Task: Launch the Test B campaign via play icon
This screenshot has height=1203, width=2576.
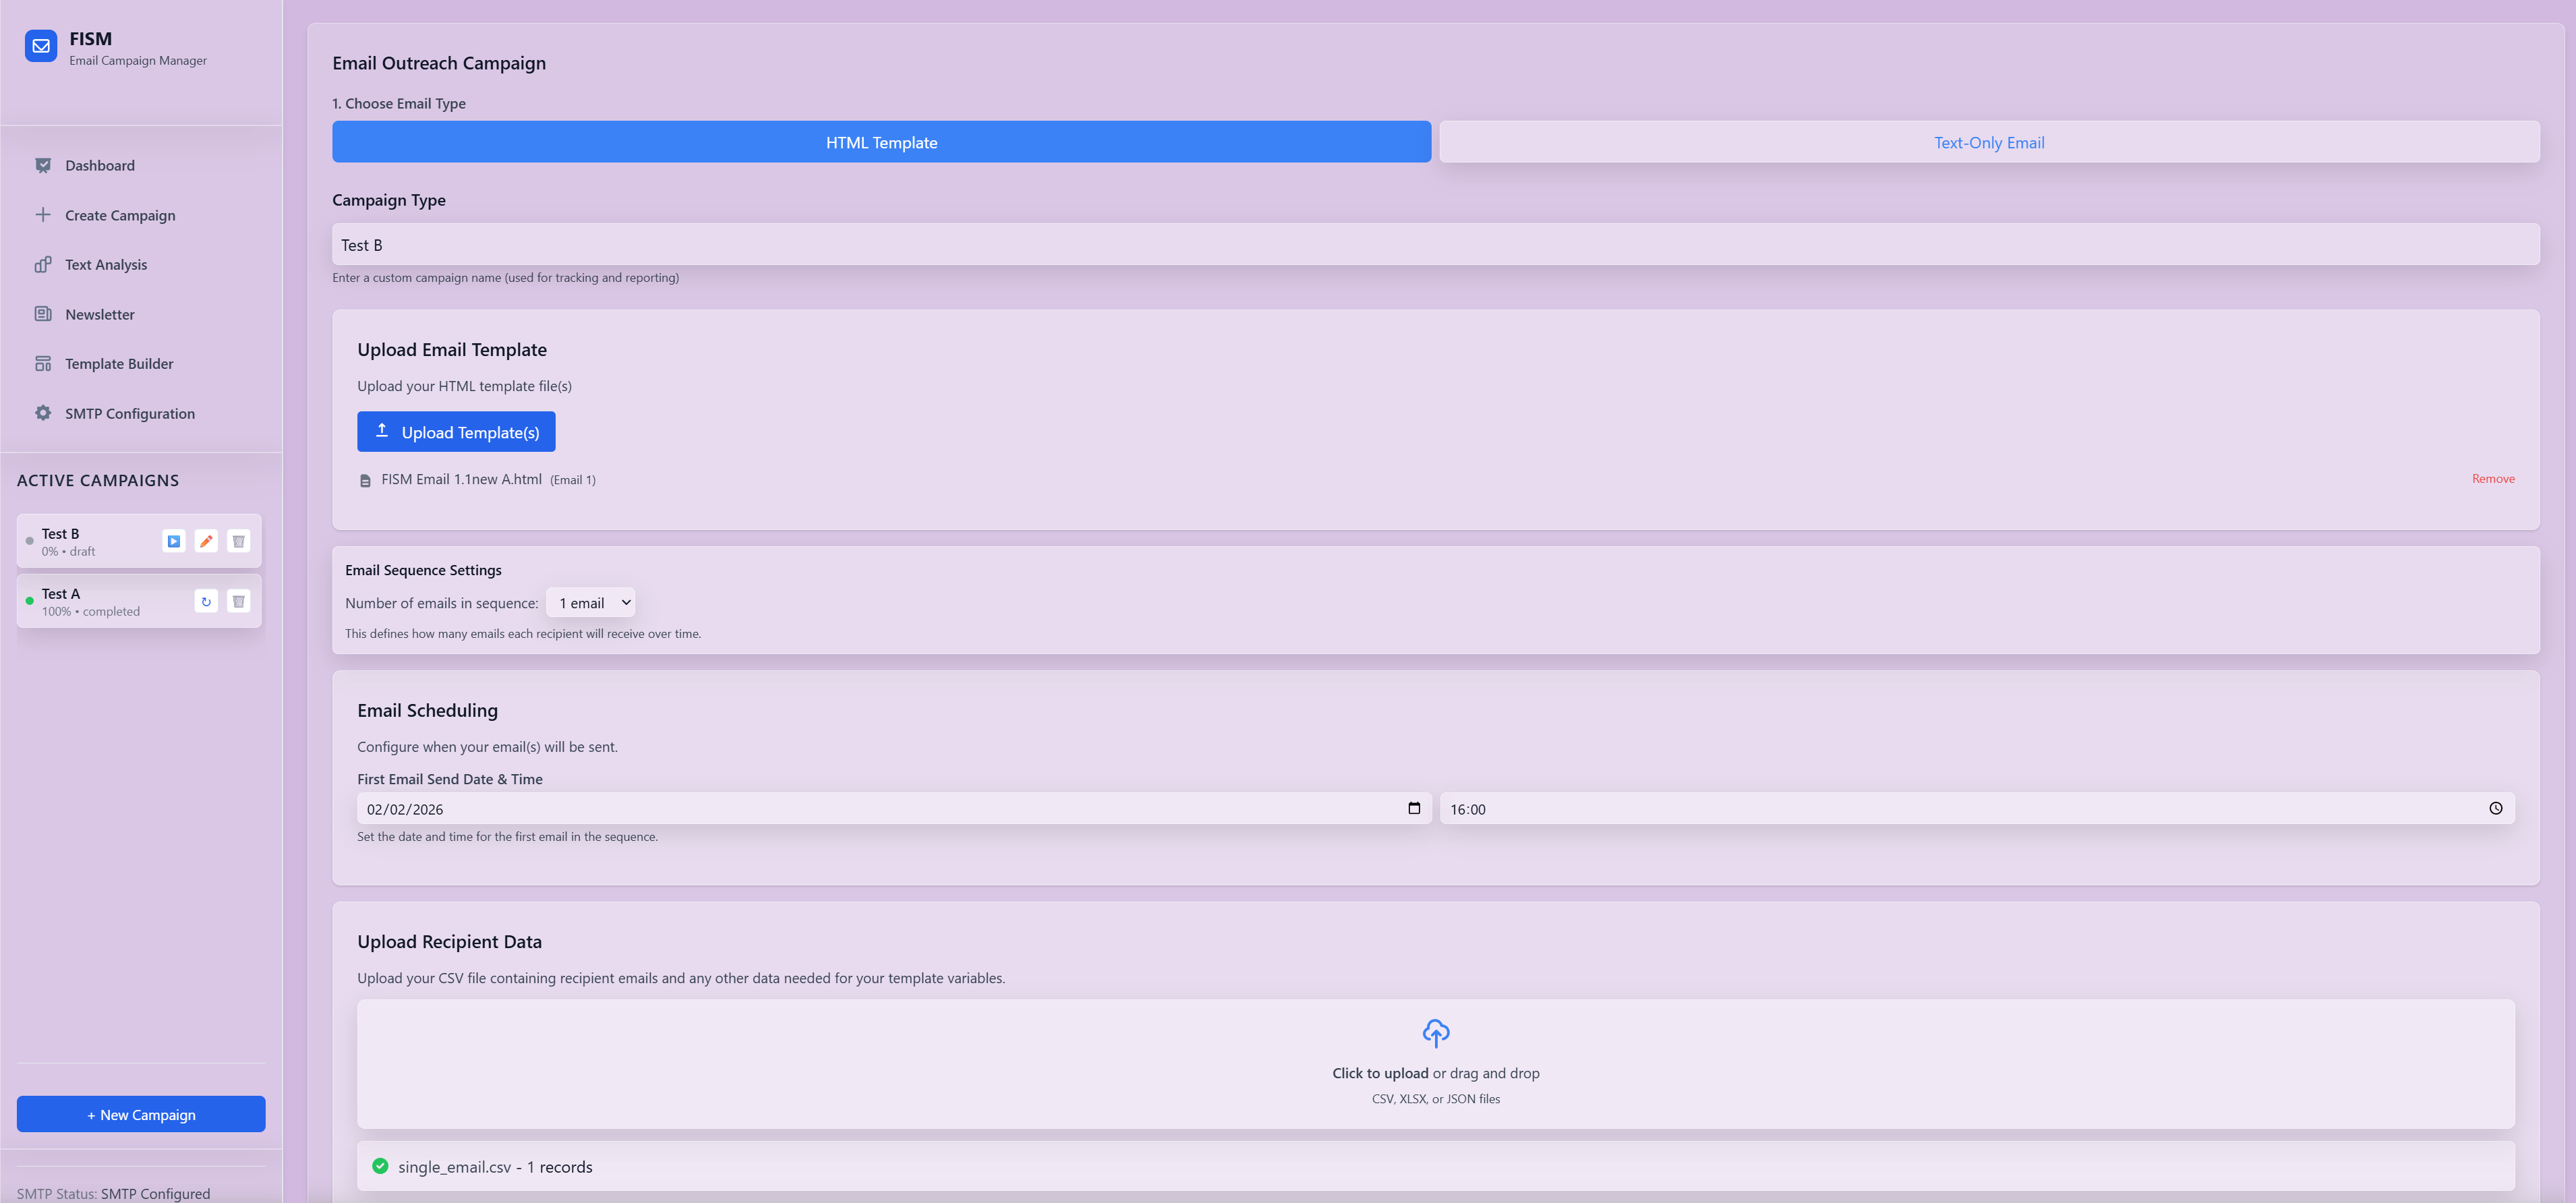Action: point(173,540)
